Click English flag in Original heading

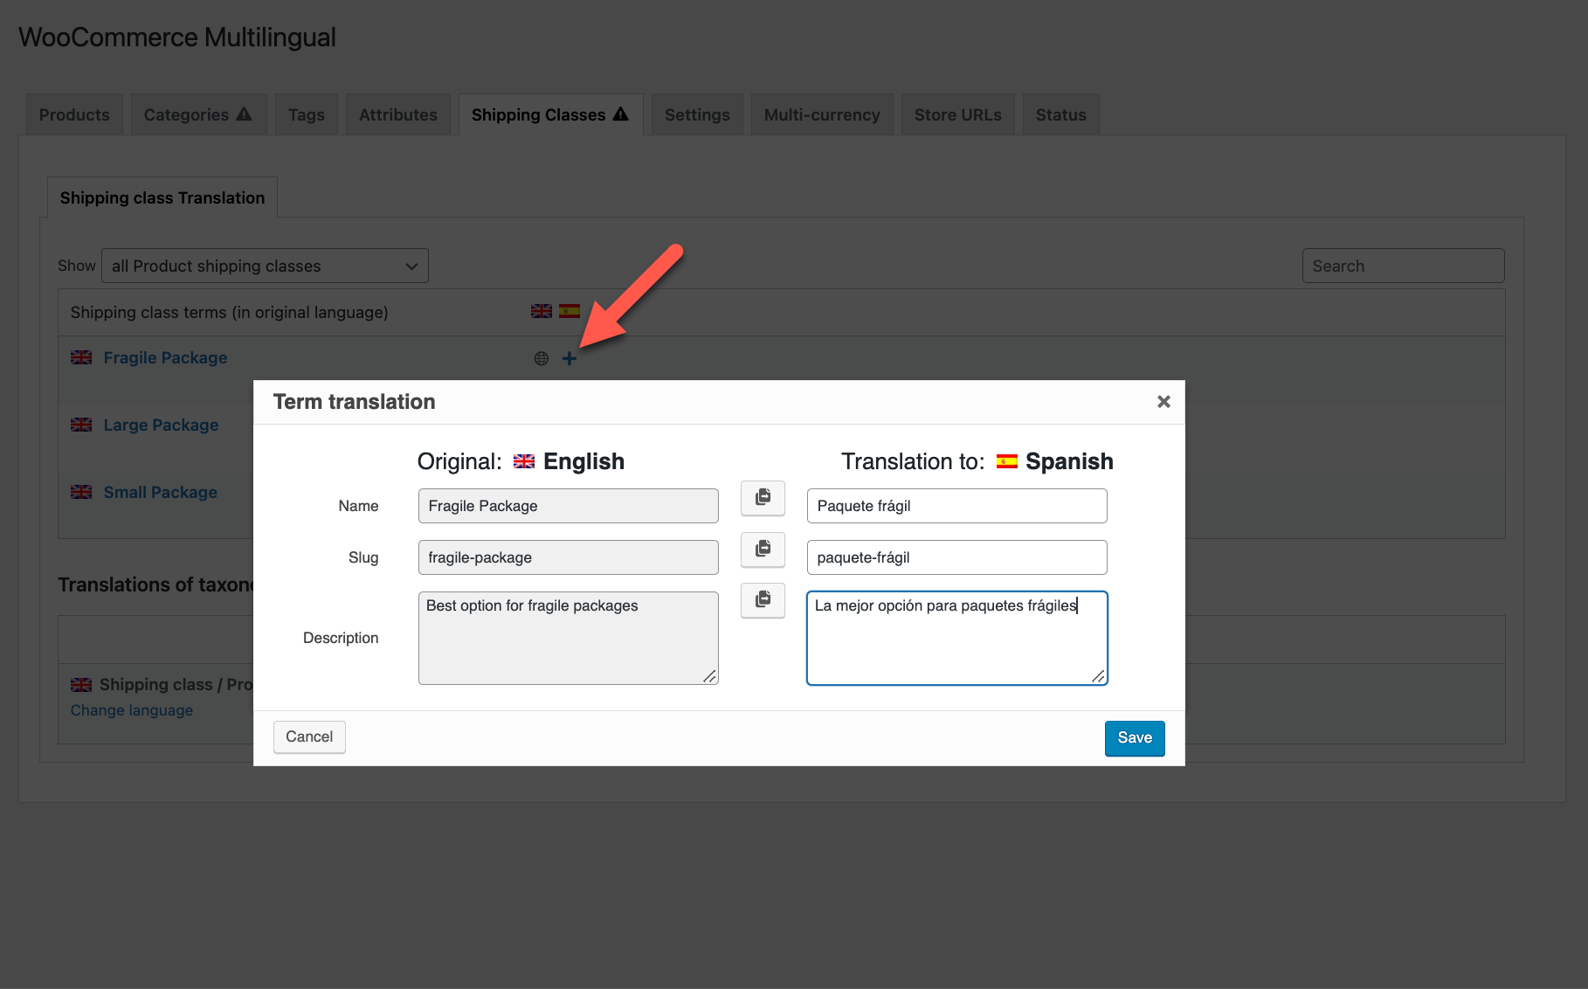524,461
